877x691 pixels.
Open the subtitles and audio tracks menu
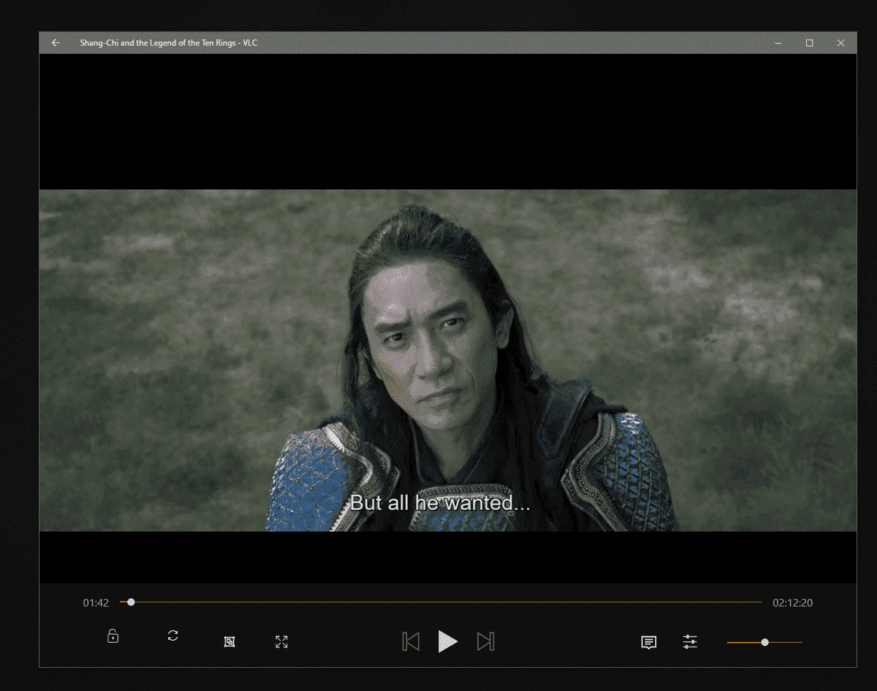pos(649,643)
